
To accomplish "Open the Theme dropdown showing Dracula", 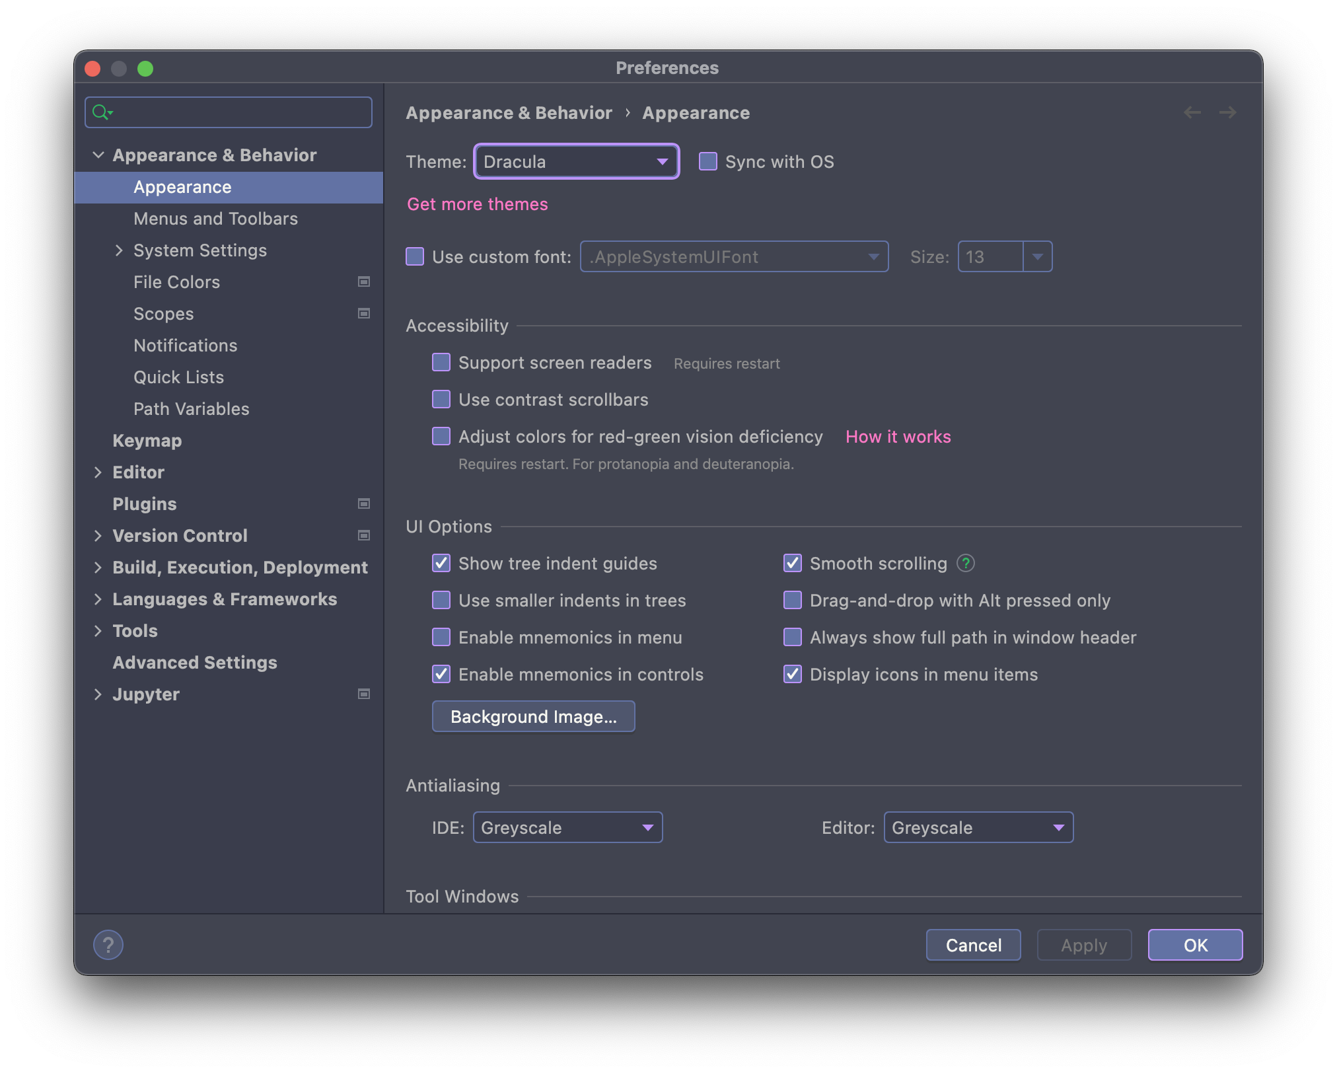I will point(576,162).
